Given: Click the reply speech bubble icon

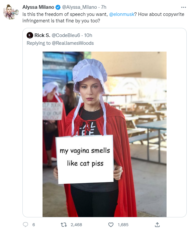Looking at the screenshot, I should [25, 225].
